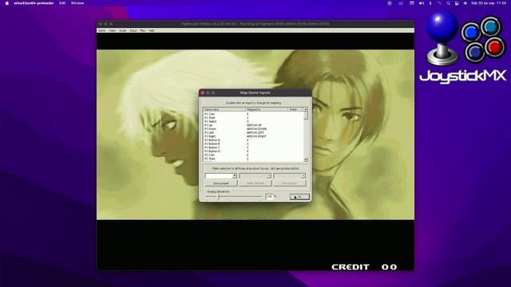
Task: Select the P1 Down input row
Action: (x=253, y=129)
